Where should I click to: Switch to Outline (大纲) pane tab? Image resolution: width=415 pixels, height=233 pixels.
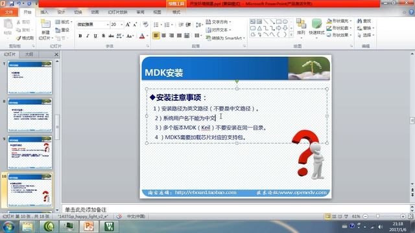click(x=29, y=54)
